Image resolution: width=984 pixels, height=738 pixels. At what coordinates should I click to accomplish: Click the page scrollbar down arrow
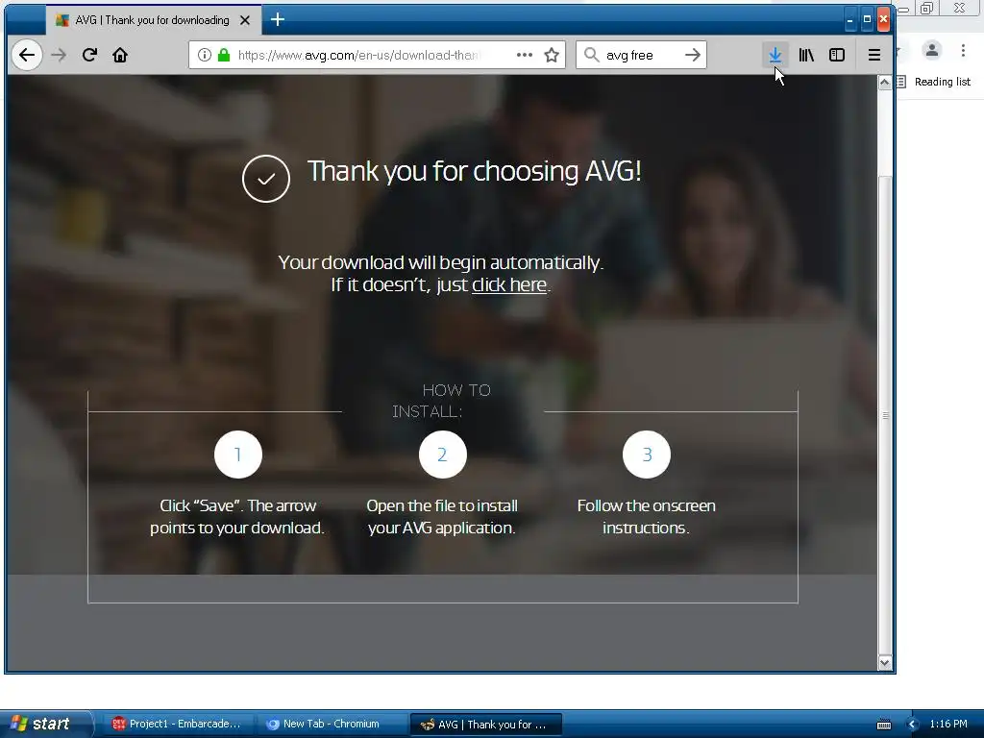(884, 663)
